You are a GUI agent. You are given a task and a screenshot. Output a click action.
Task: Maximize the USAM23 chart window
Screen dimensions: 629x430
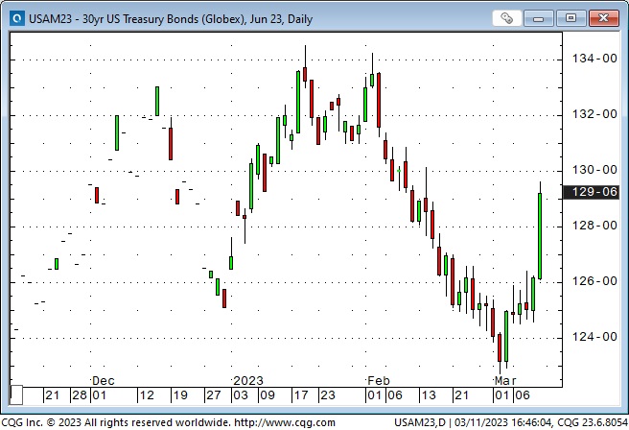pos(571,18)
